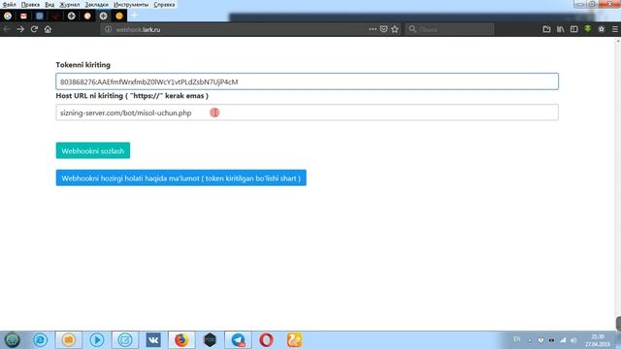The image size is (621, 349).
Task: Go forward to next page
Action: click(20, 29)
